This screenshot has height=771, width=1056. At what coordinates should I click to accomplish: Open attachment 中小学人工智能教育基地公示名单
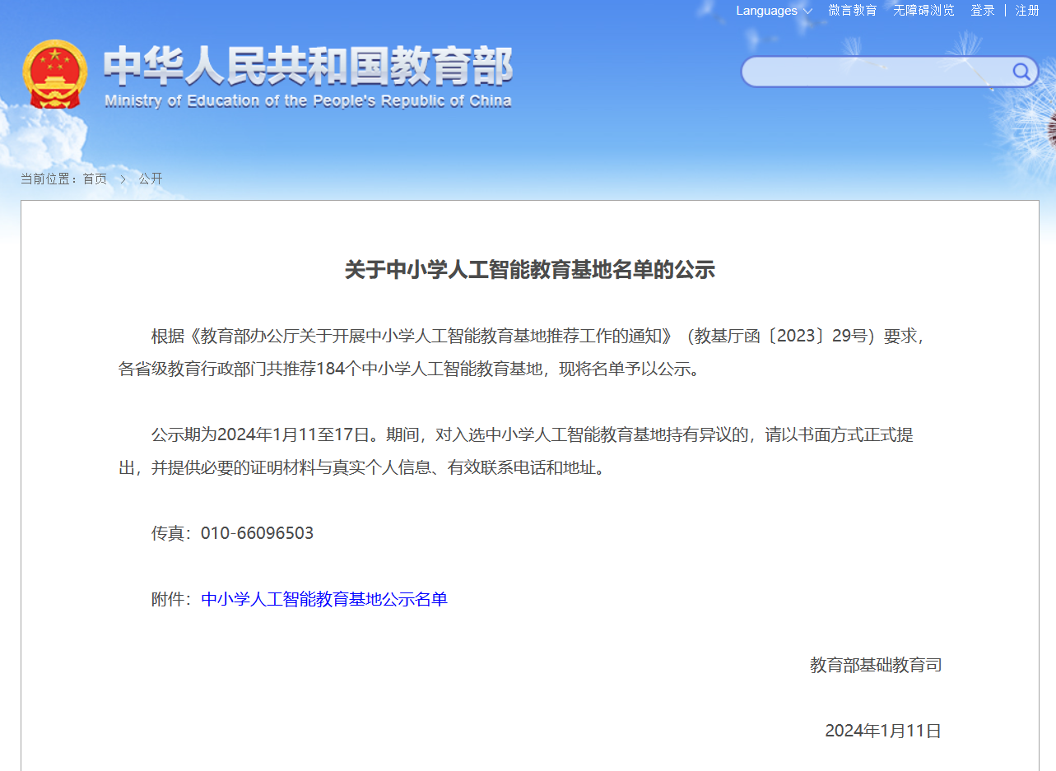tap(324, 599)
